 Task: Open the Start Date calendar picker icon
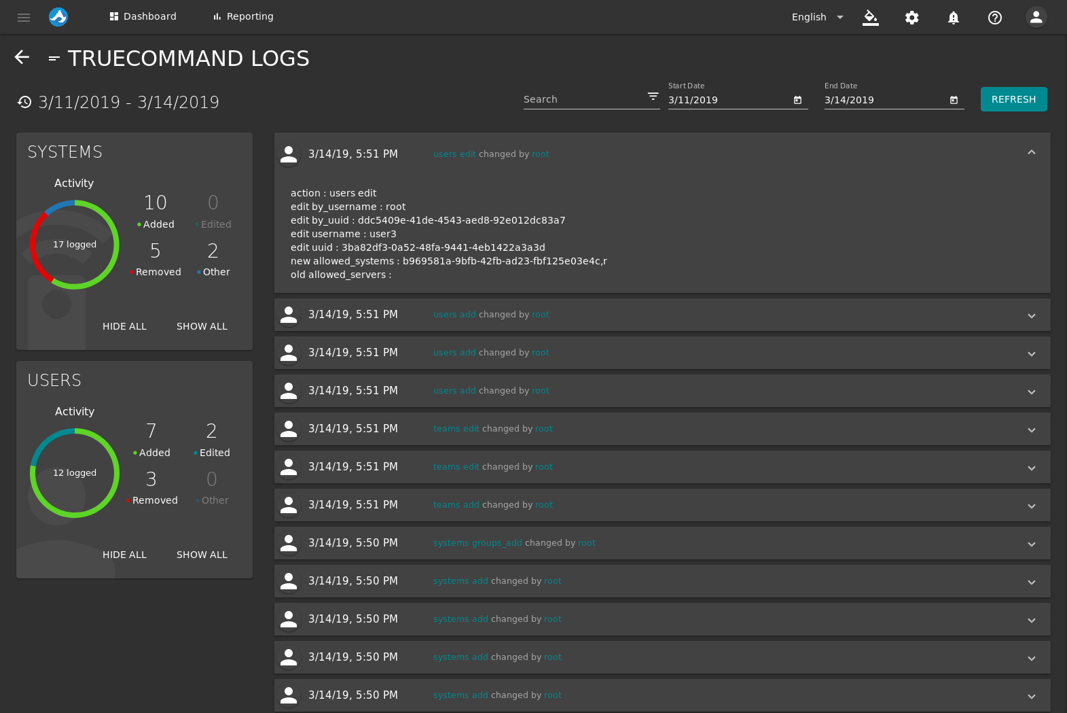point(798,100)
